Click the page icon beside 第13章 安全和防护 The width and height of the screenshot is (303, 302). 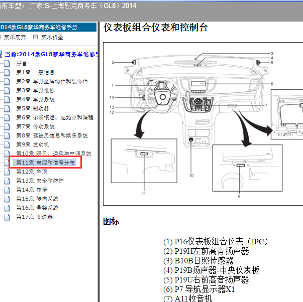[x=7, y=181]
